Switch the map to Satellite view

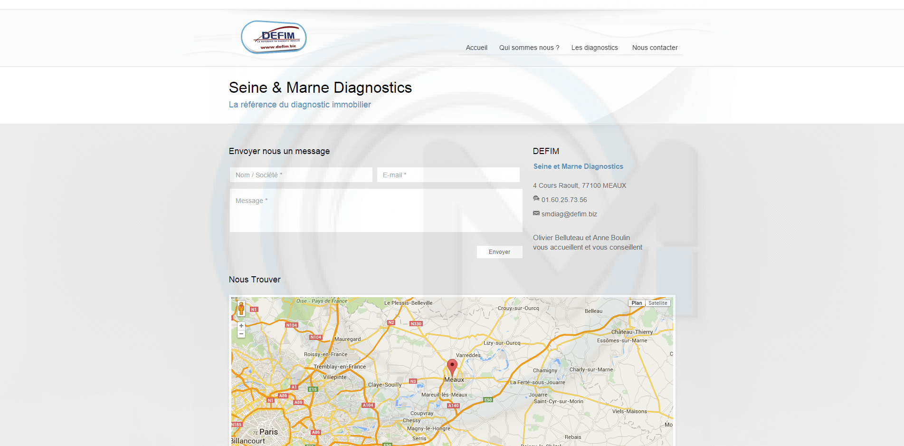[657, 303]
